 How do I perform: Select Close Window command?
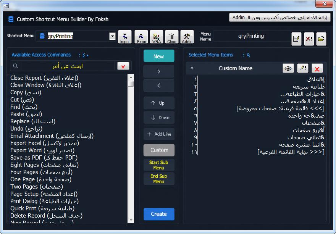coord(68,85)
